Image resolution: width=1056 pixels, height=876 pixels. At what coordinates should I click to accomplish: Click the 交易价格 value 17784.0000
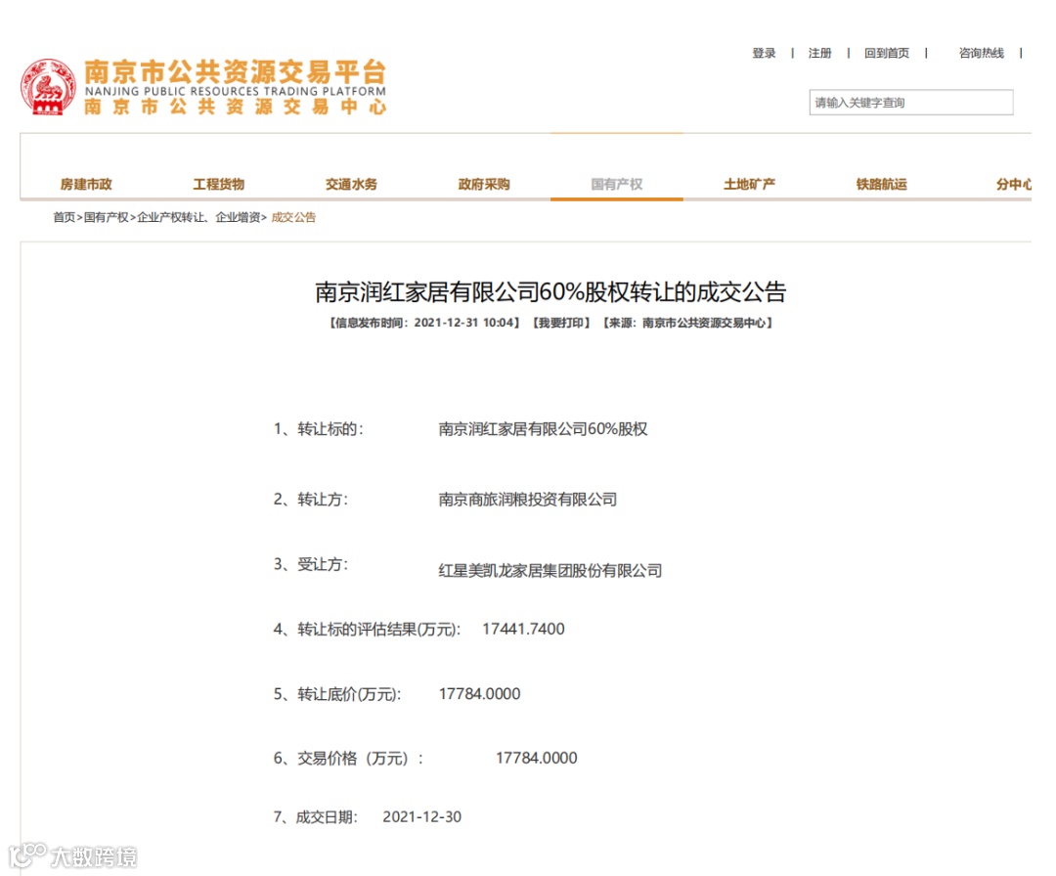(536, 758)
